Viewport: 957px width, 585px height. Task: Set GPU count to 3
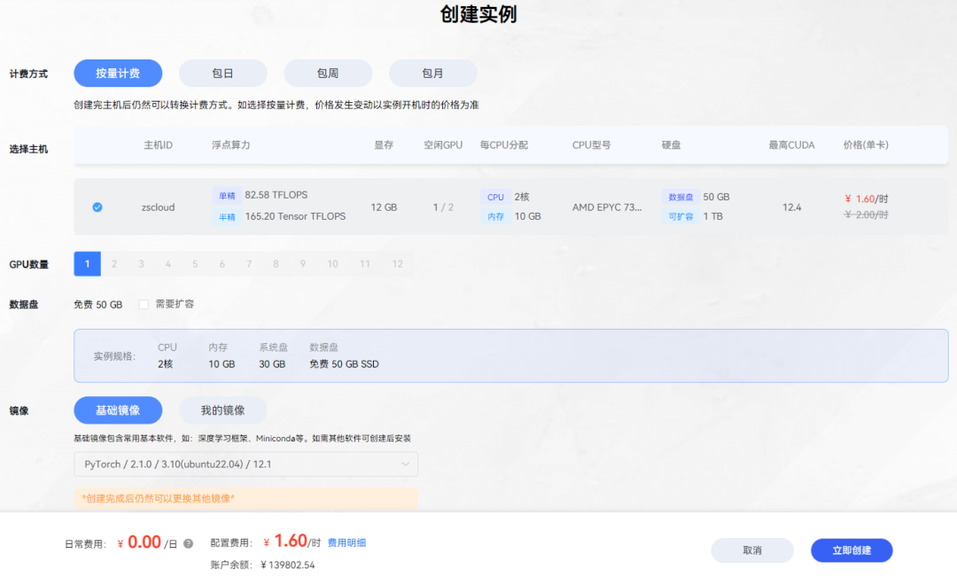click(x=141, y=264)
